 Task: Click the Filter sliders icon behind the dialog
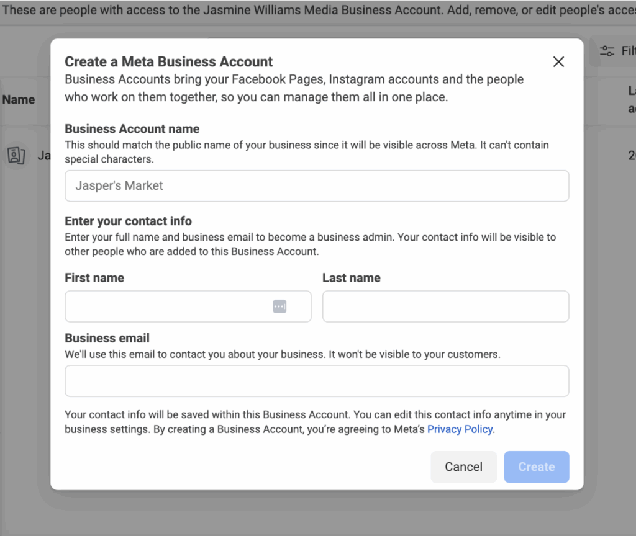(x=607, y=51)
